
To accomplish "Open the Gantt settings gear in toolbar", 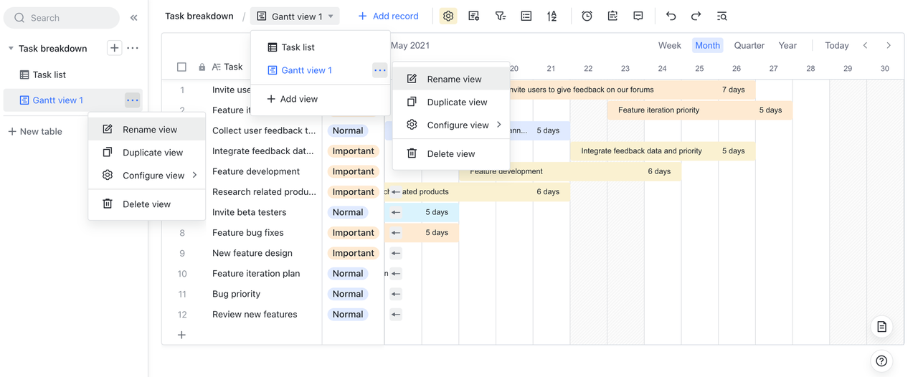I will (x=448, y=16).
